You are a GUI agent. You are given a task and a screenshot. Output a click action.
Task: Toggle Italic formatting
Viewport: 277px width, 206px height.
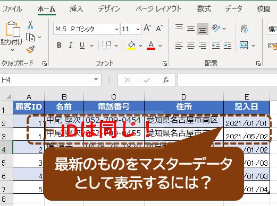71,46
